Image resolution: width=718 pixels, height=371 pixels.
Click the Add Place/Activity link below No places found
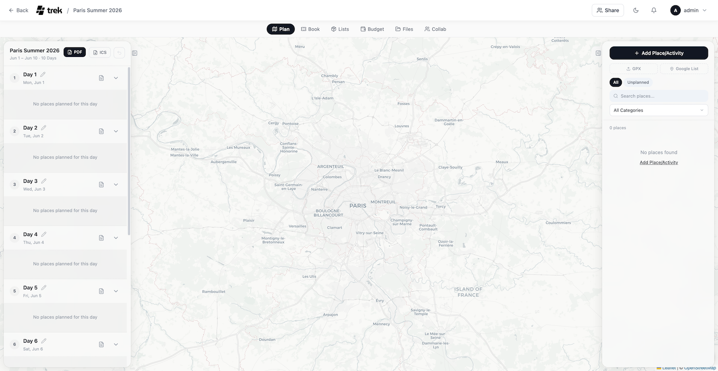coord(659,162)
